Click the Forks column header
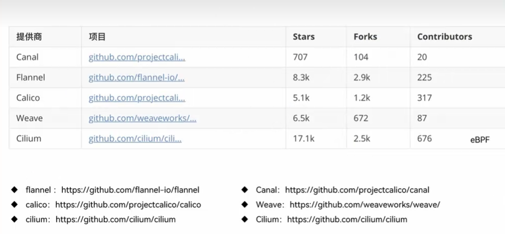 tap(365, 37)
